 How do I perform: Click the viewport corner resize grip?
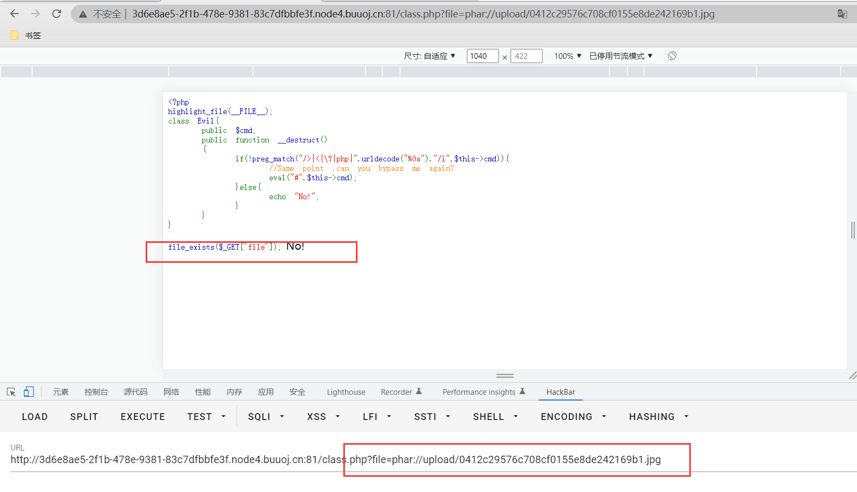852,375
